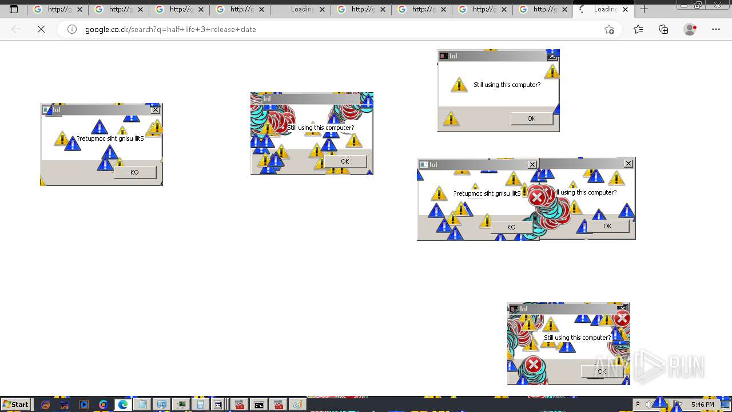
Task: Click the Show desktop button
Action: pos(726,405)
